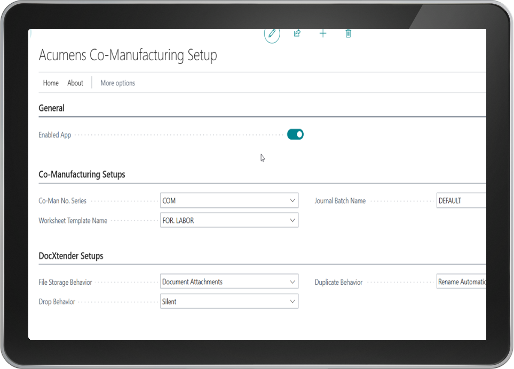The image size is (514, 369).
Task: Open the Home menu tab
Action: 51,83
